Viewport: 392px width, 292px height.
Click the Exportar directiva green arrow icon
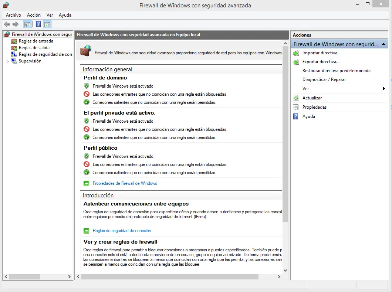pos(296,62)
